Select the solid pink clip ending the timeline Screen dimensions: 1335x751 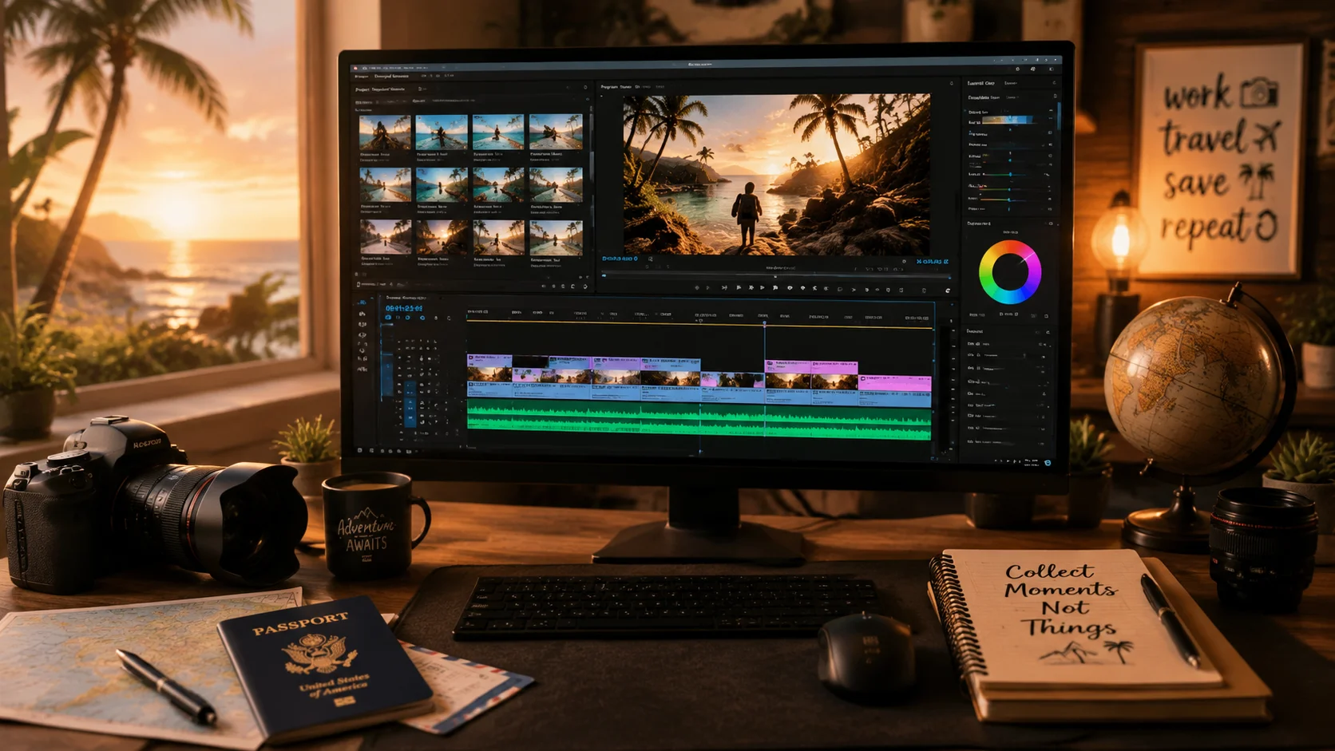pos(895,383)
